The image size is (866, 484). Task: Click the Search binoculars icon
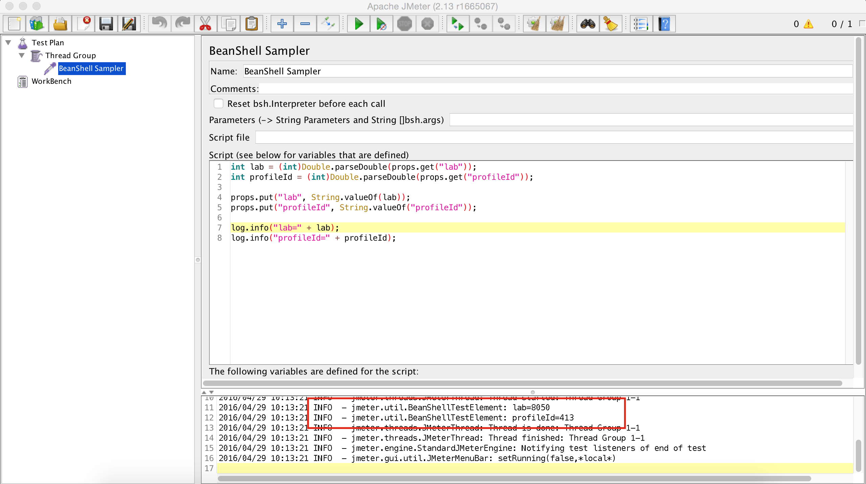pyautogui.click(x=588, y=24)
